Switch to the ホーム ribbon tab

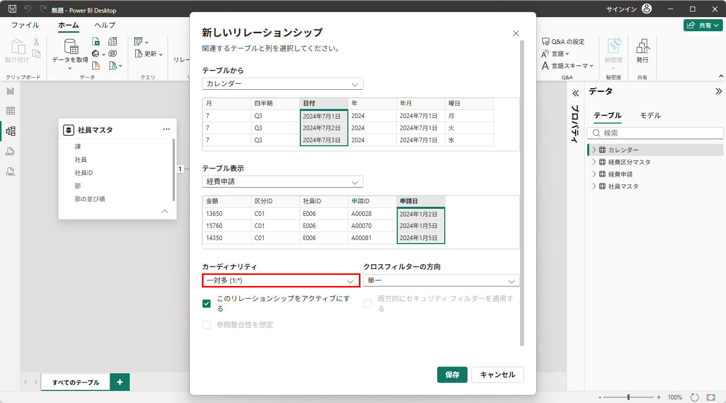point(68,25)
